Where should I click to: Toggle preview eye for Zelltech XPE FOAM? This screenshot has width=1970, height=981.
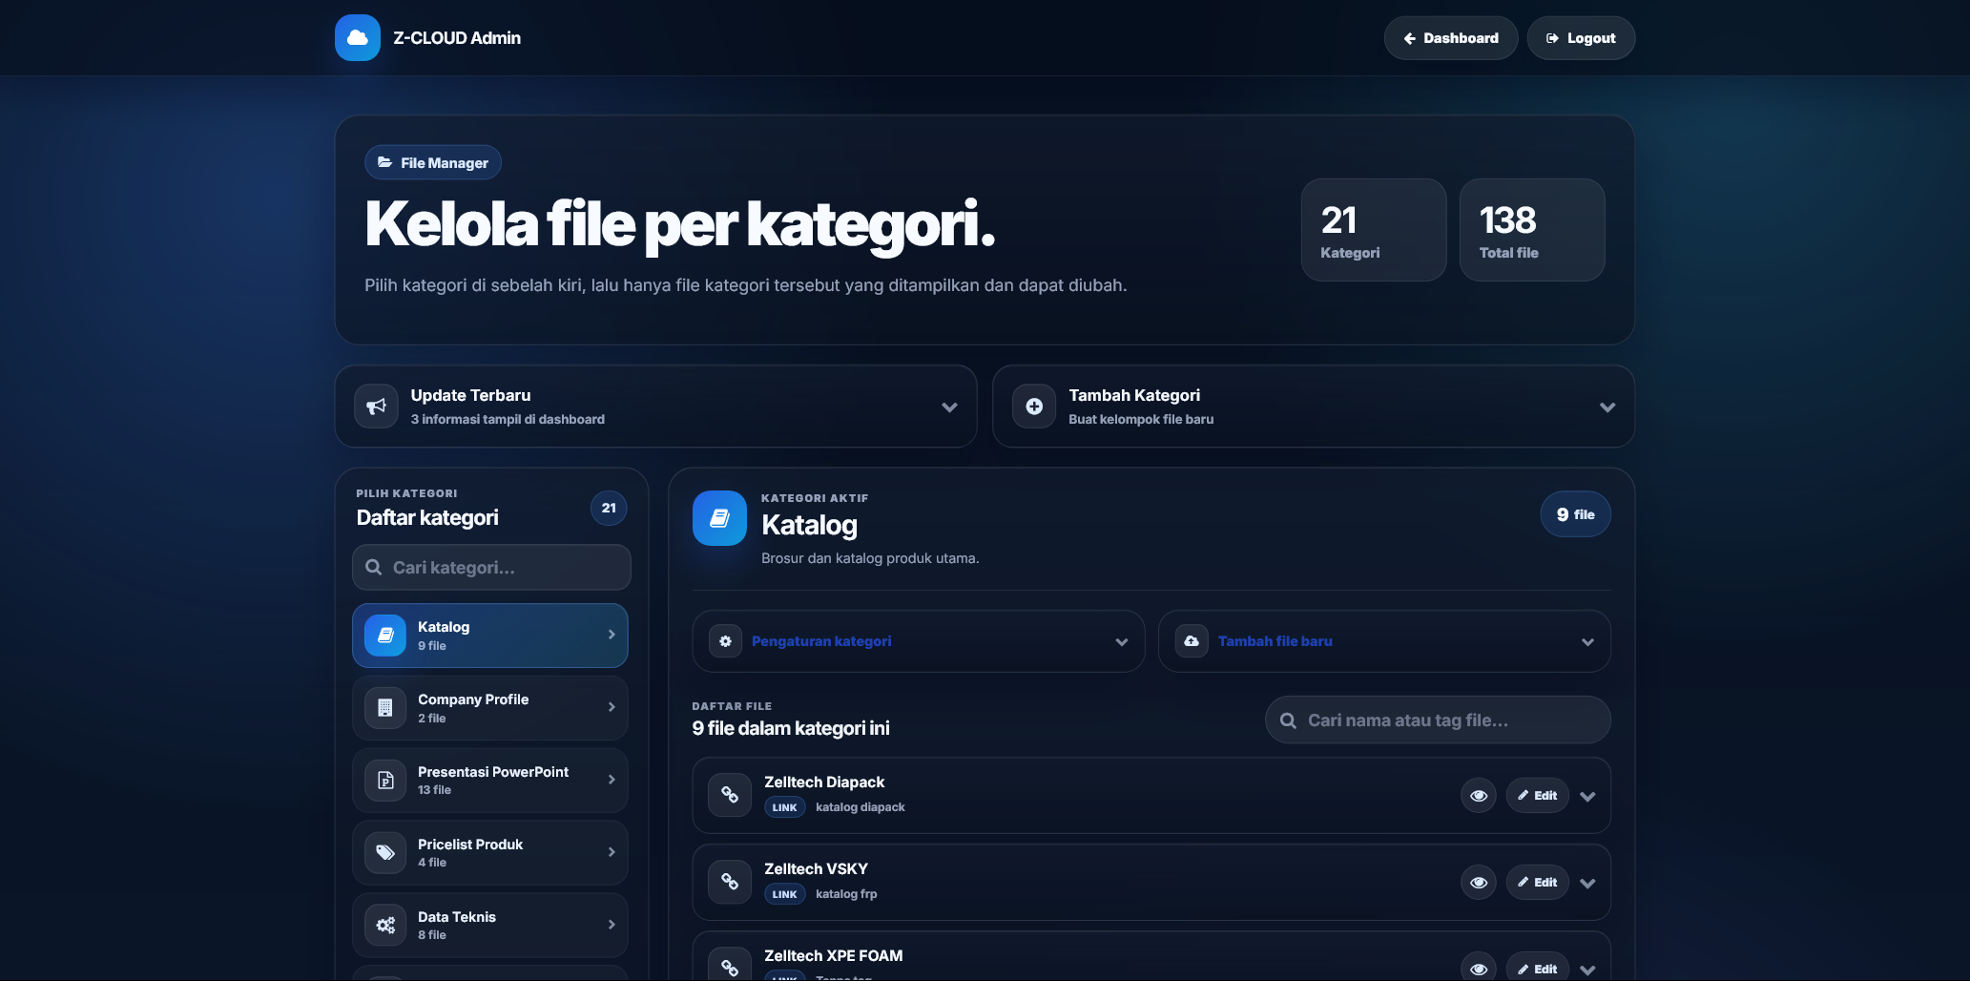[x=1479, y=968]
